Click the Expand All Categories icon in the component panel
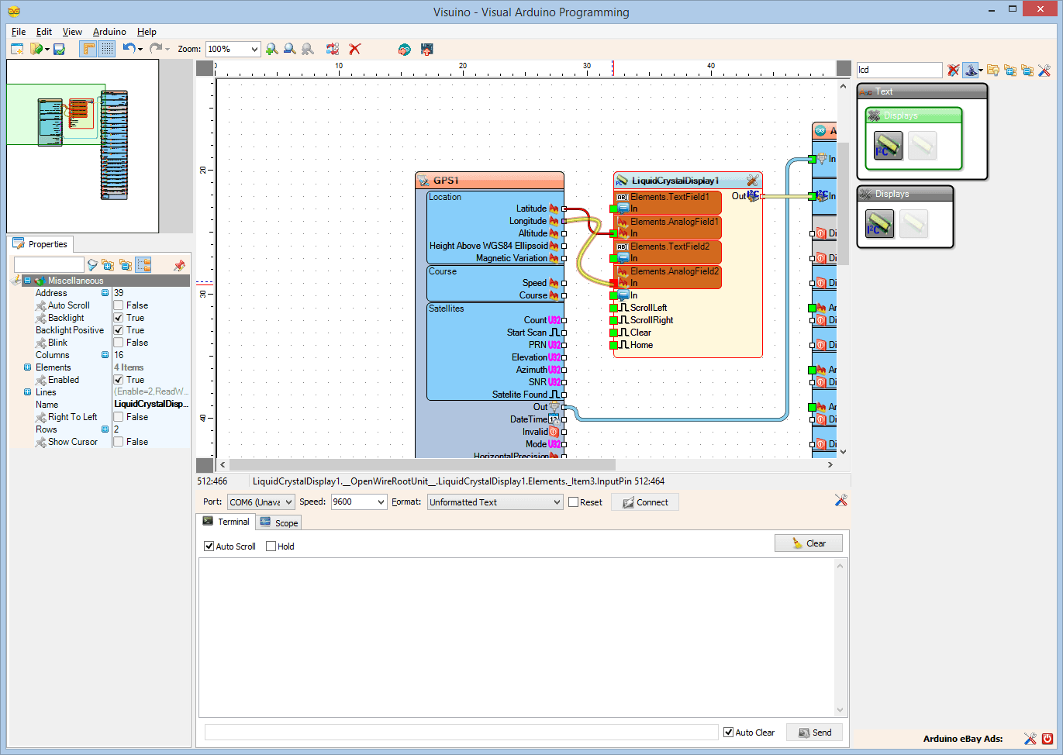Viewport: 1063px width, 755px height. [1010, 70]
